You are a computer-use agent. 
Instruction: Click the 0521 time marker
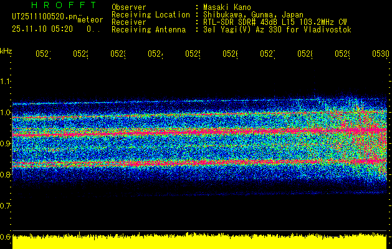point(43,54)
